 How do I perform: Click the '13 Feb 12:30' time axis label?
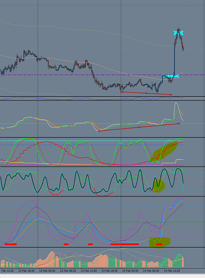click(89, 271)
